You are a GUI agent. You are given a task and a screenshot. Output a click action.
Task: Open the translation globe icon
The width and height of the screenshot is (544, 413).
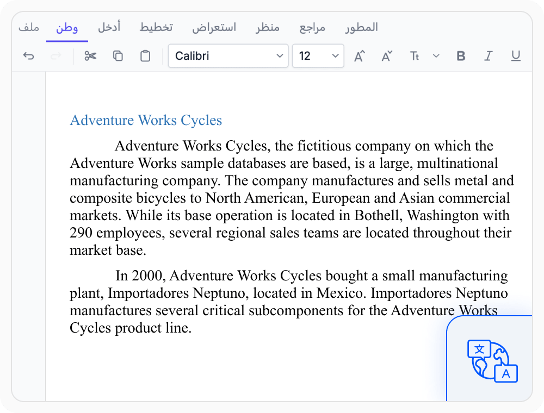pyautogui.click(x=492, y=361)
